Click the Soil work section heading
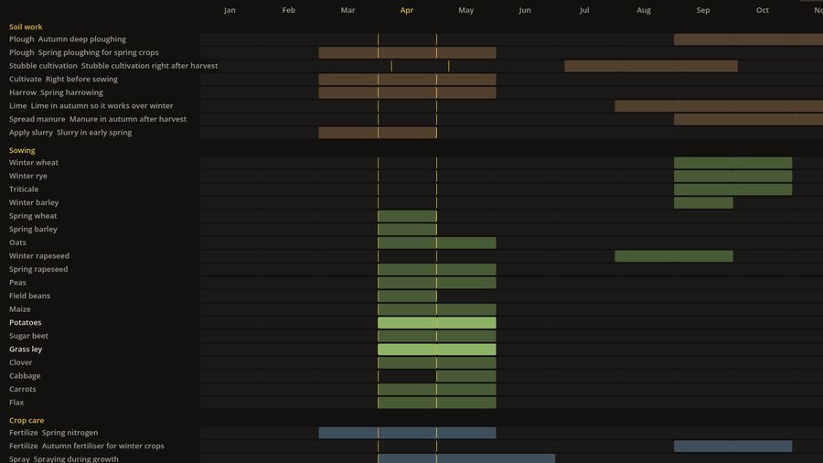 pos(26,27)
